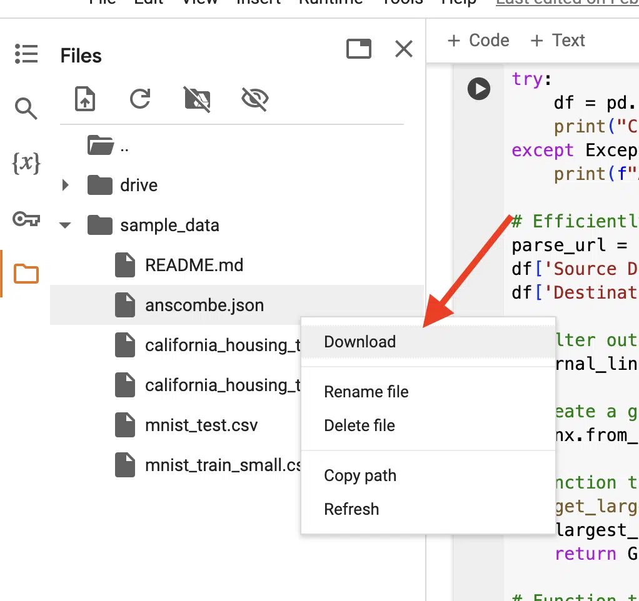The image size is (639, 601).
Task: Add a new cell with + Code
Action: (x=478, y=41)
